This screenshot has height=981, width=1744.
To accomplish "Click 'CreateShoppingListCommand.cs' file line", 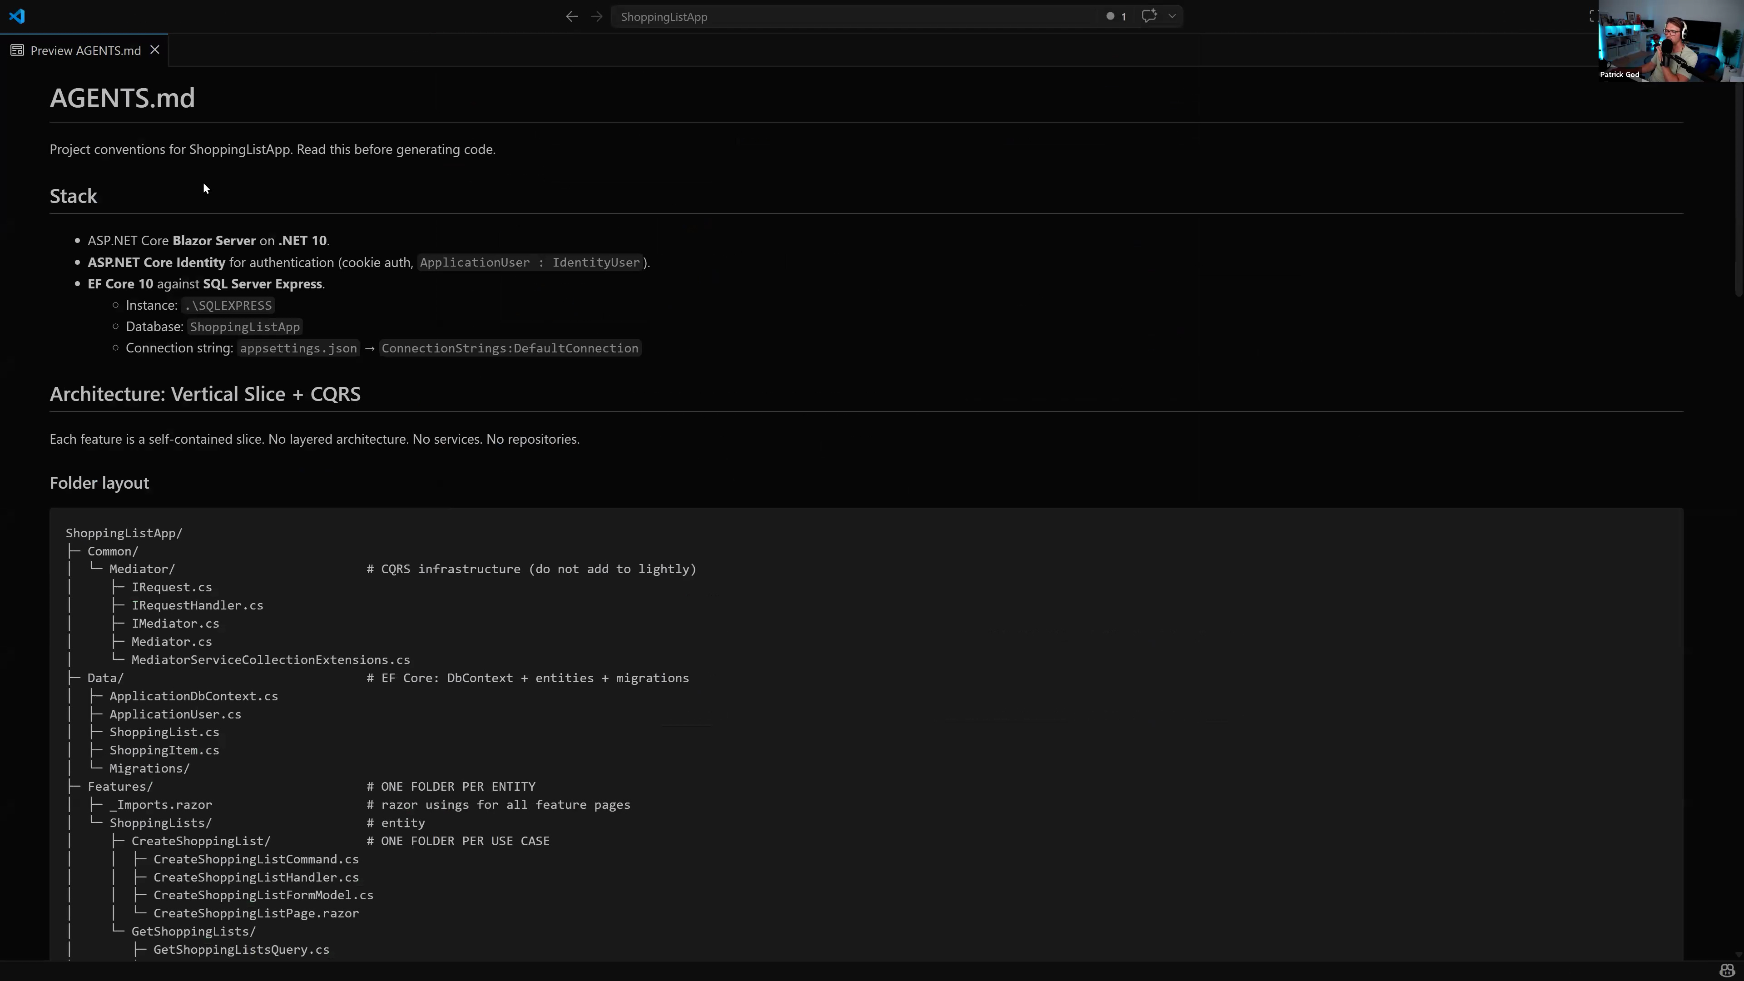I will pyautogui.click(x=256, y=859).
